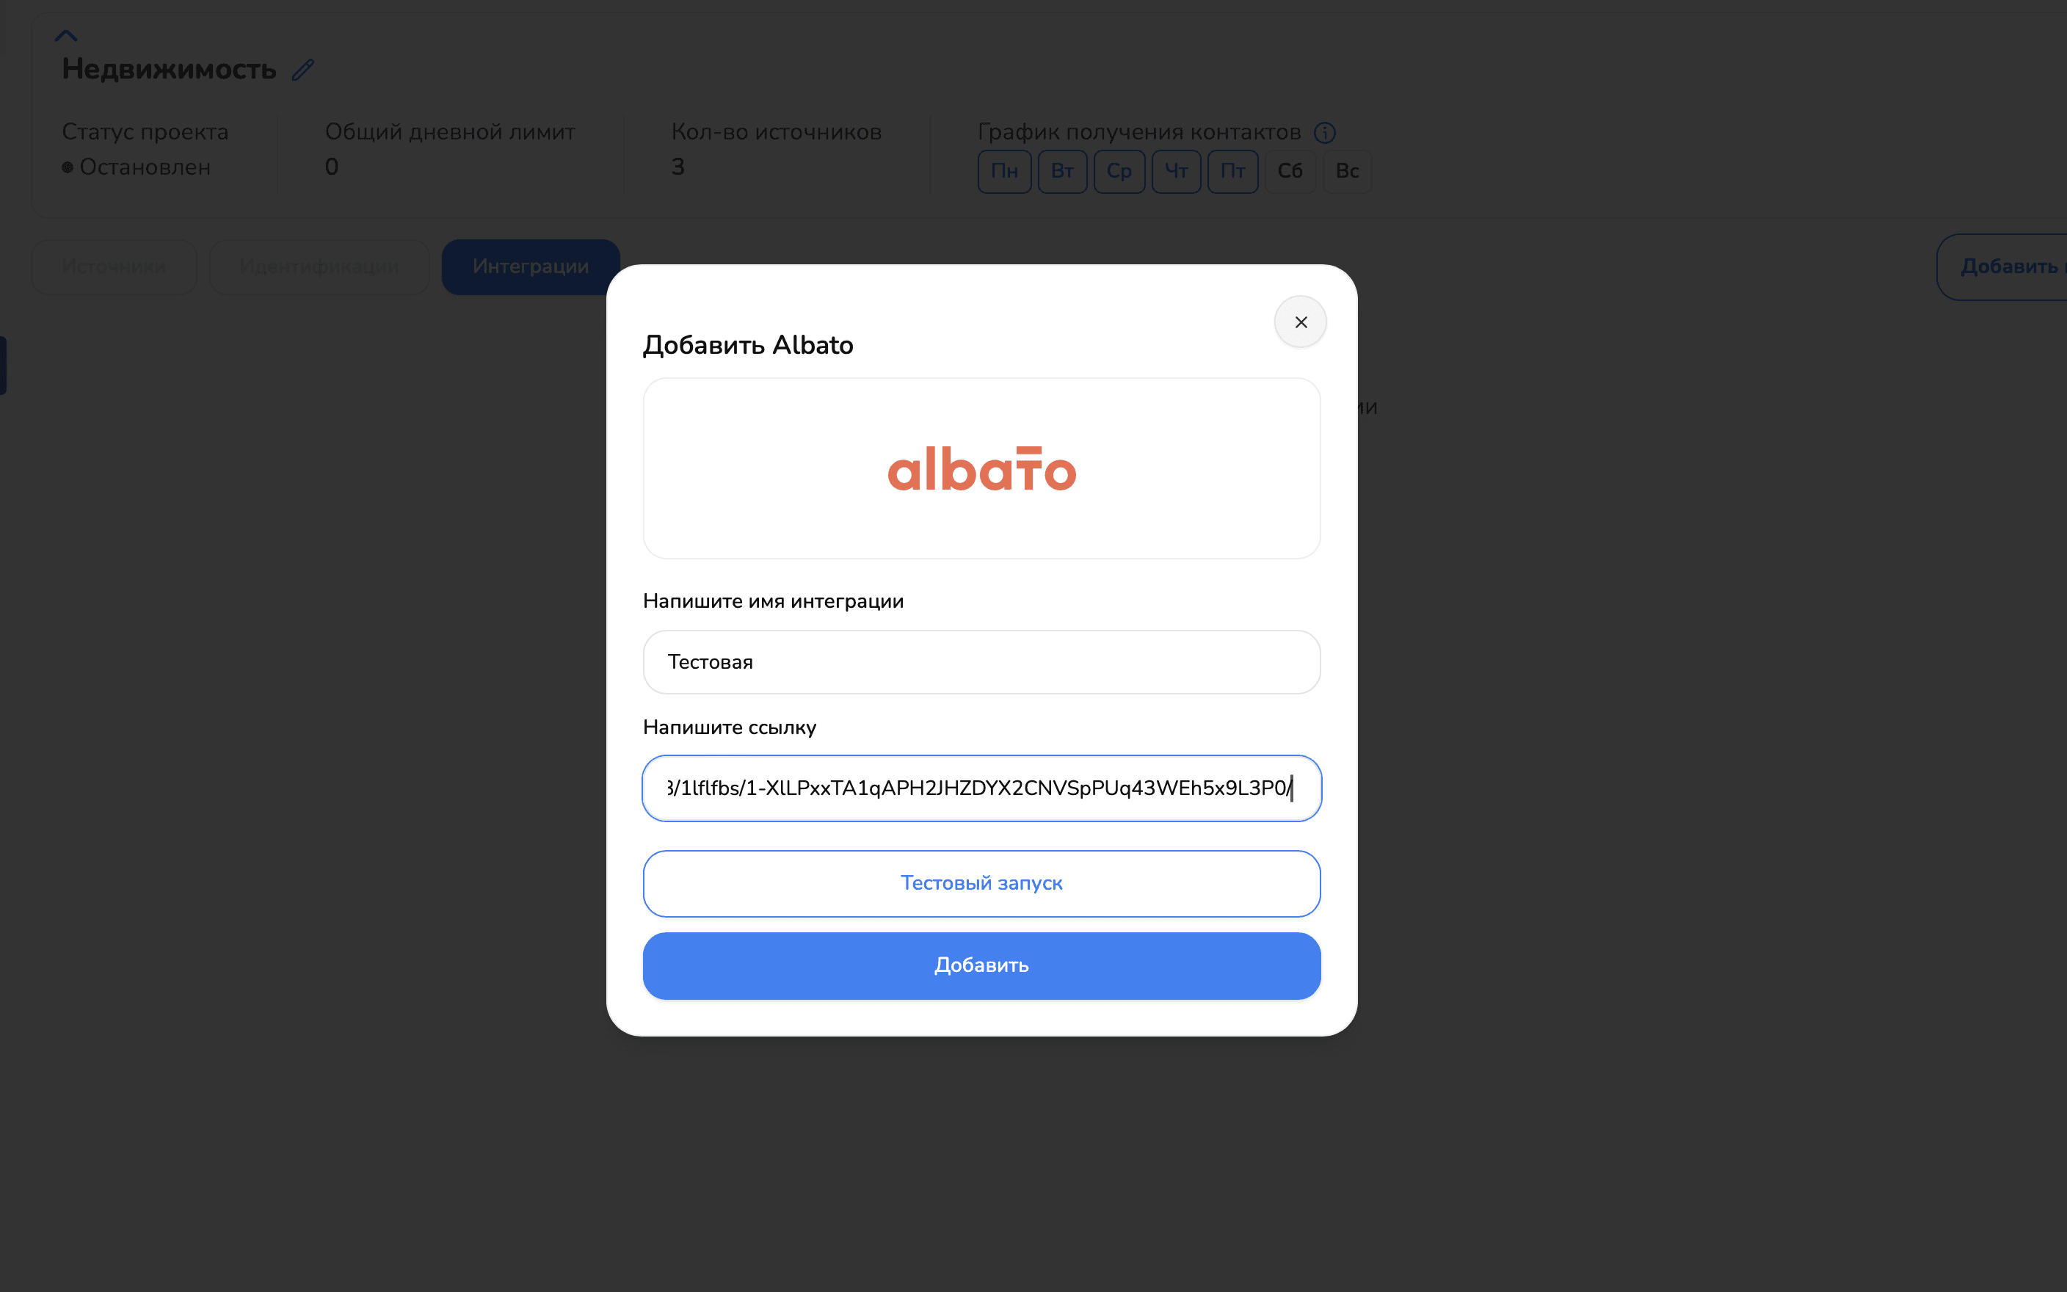This screenshot has width=2067, height=1292.
Task: Click the webhook link input field
Action: tap(981, 788)
